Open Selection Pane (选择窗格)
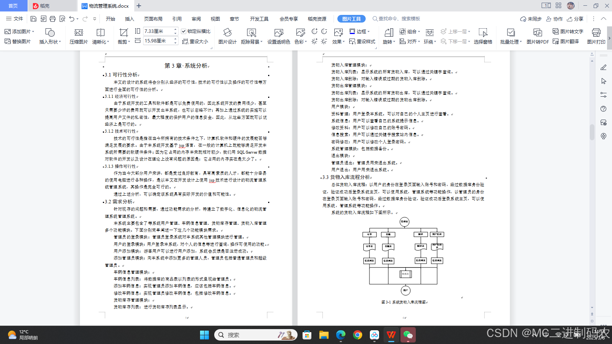The image size is (612, 344). coord(483,37)
